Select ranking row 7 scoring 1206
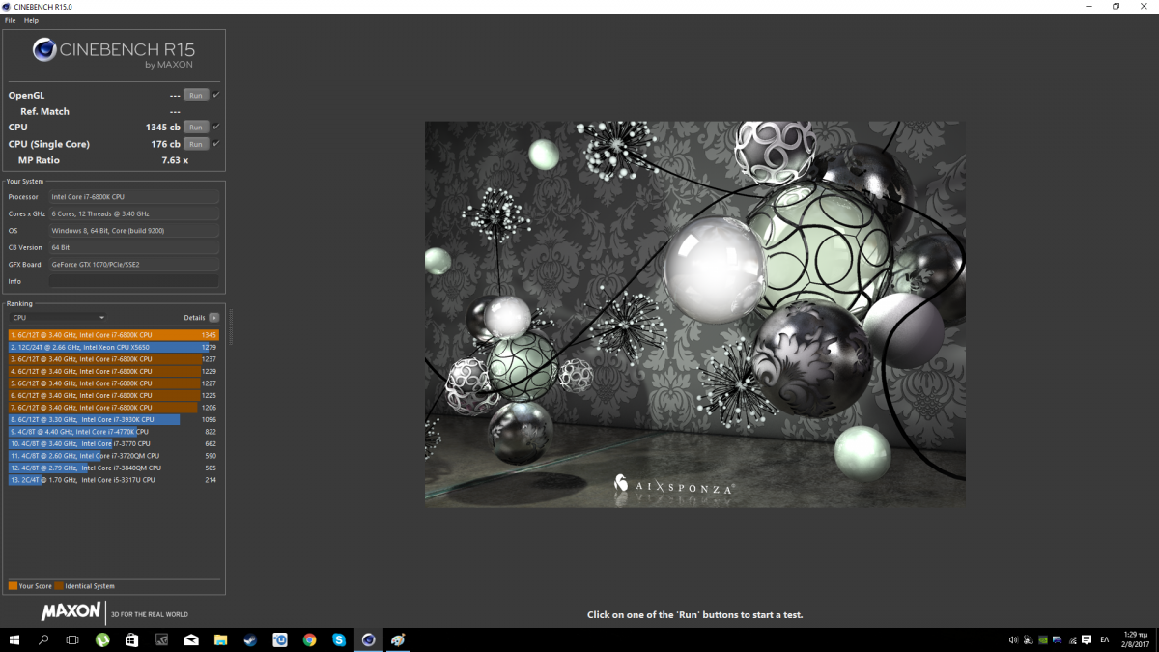Viewport: 1159px width, 652px height. coord(114,408)
